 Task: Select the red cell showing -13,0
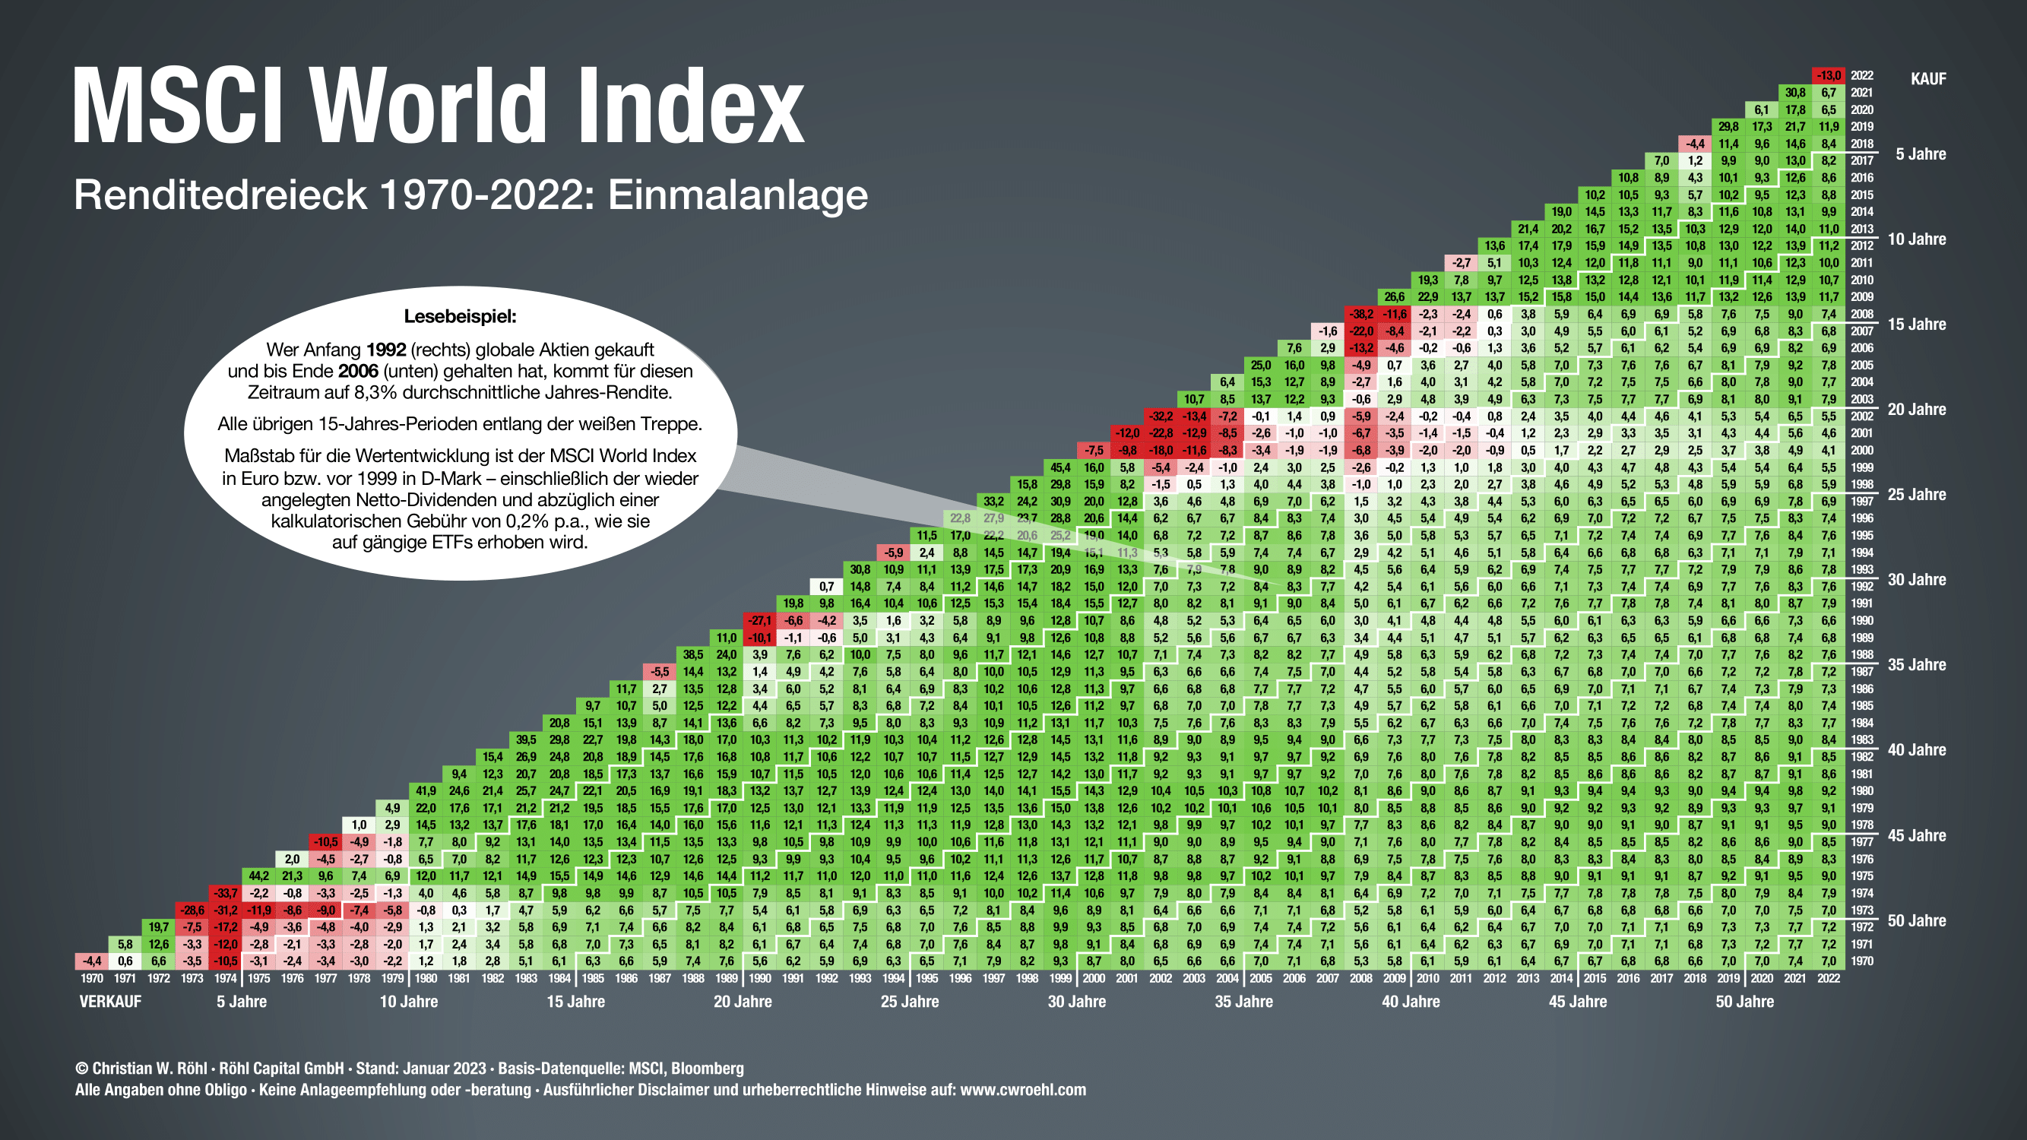(x=1828, y=75)
